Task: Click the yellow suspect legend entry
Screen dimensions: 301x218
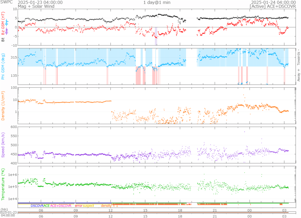Action: 88,206
